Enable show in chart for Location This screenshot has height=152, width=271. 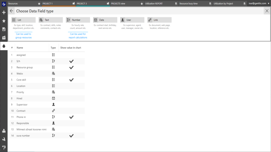[x=71, y=86]
